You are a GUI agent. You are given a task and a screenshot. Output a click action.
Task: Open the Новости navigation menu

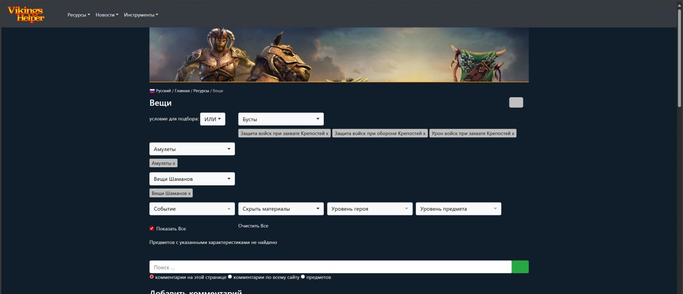click(x=107, y=15)
